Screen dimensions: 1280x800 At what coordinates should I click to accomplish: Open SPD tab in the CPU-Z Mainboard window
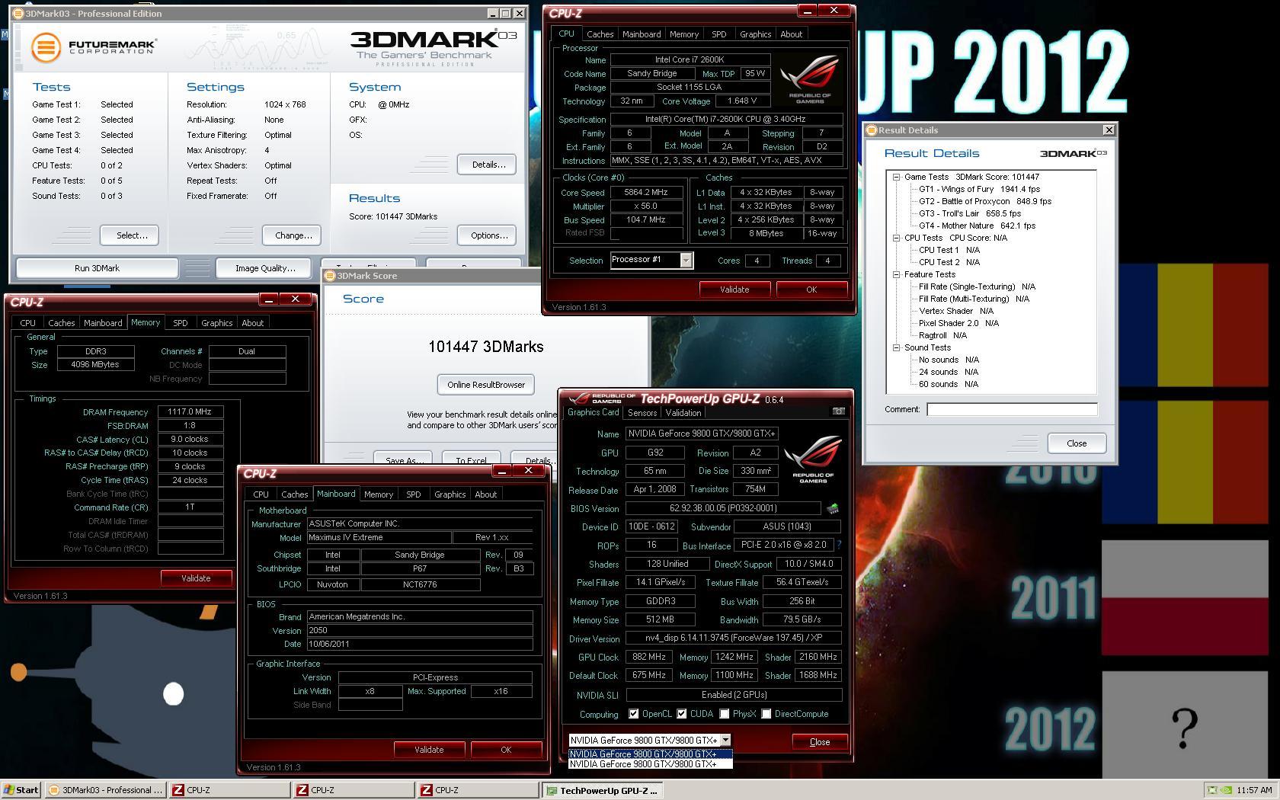pyautogui.click(x=413, y=494)
